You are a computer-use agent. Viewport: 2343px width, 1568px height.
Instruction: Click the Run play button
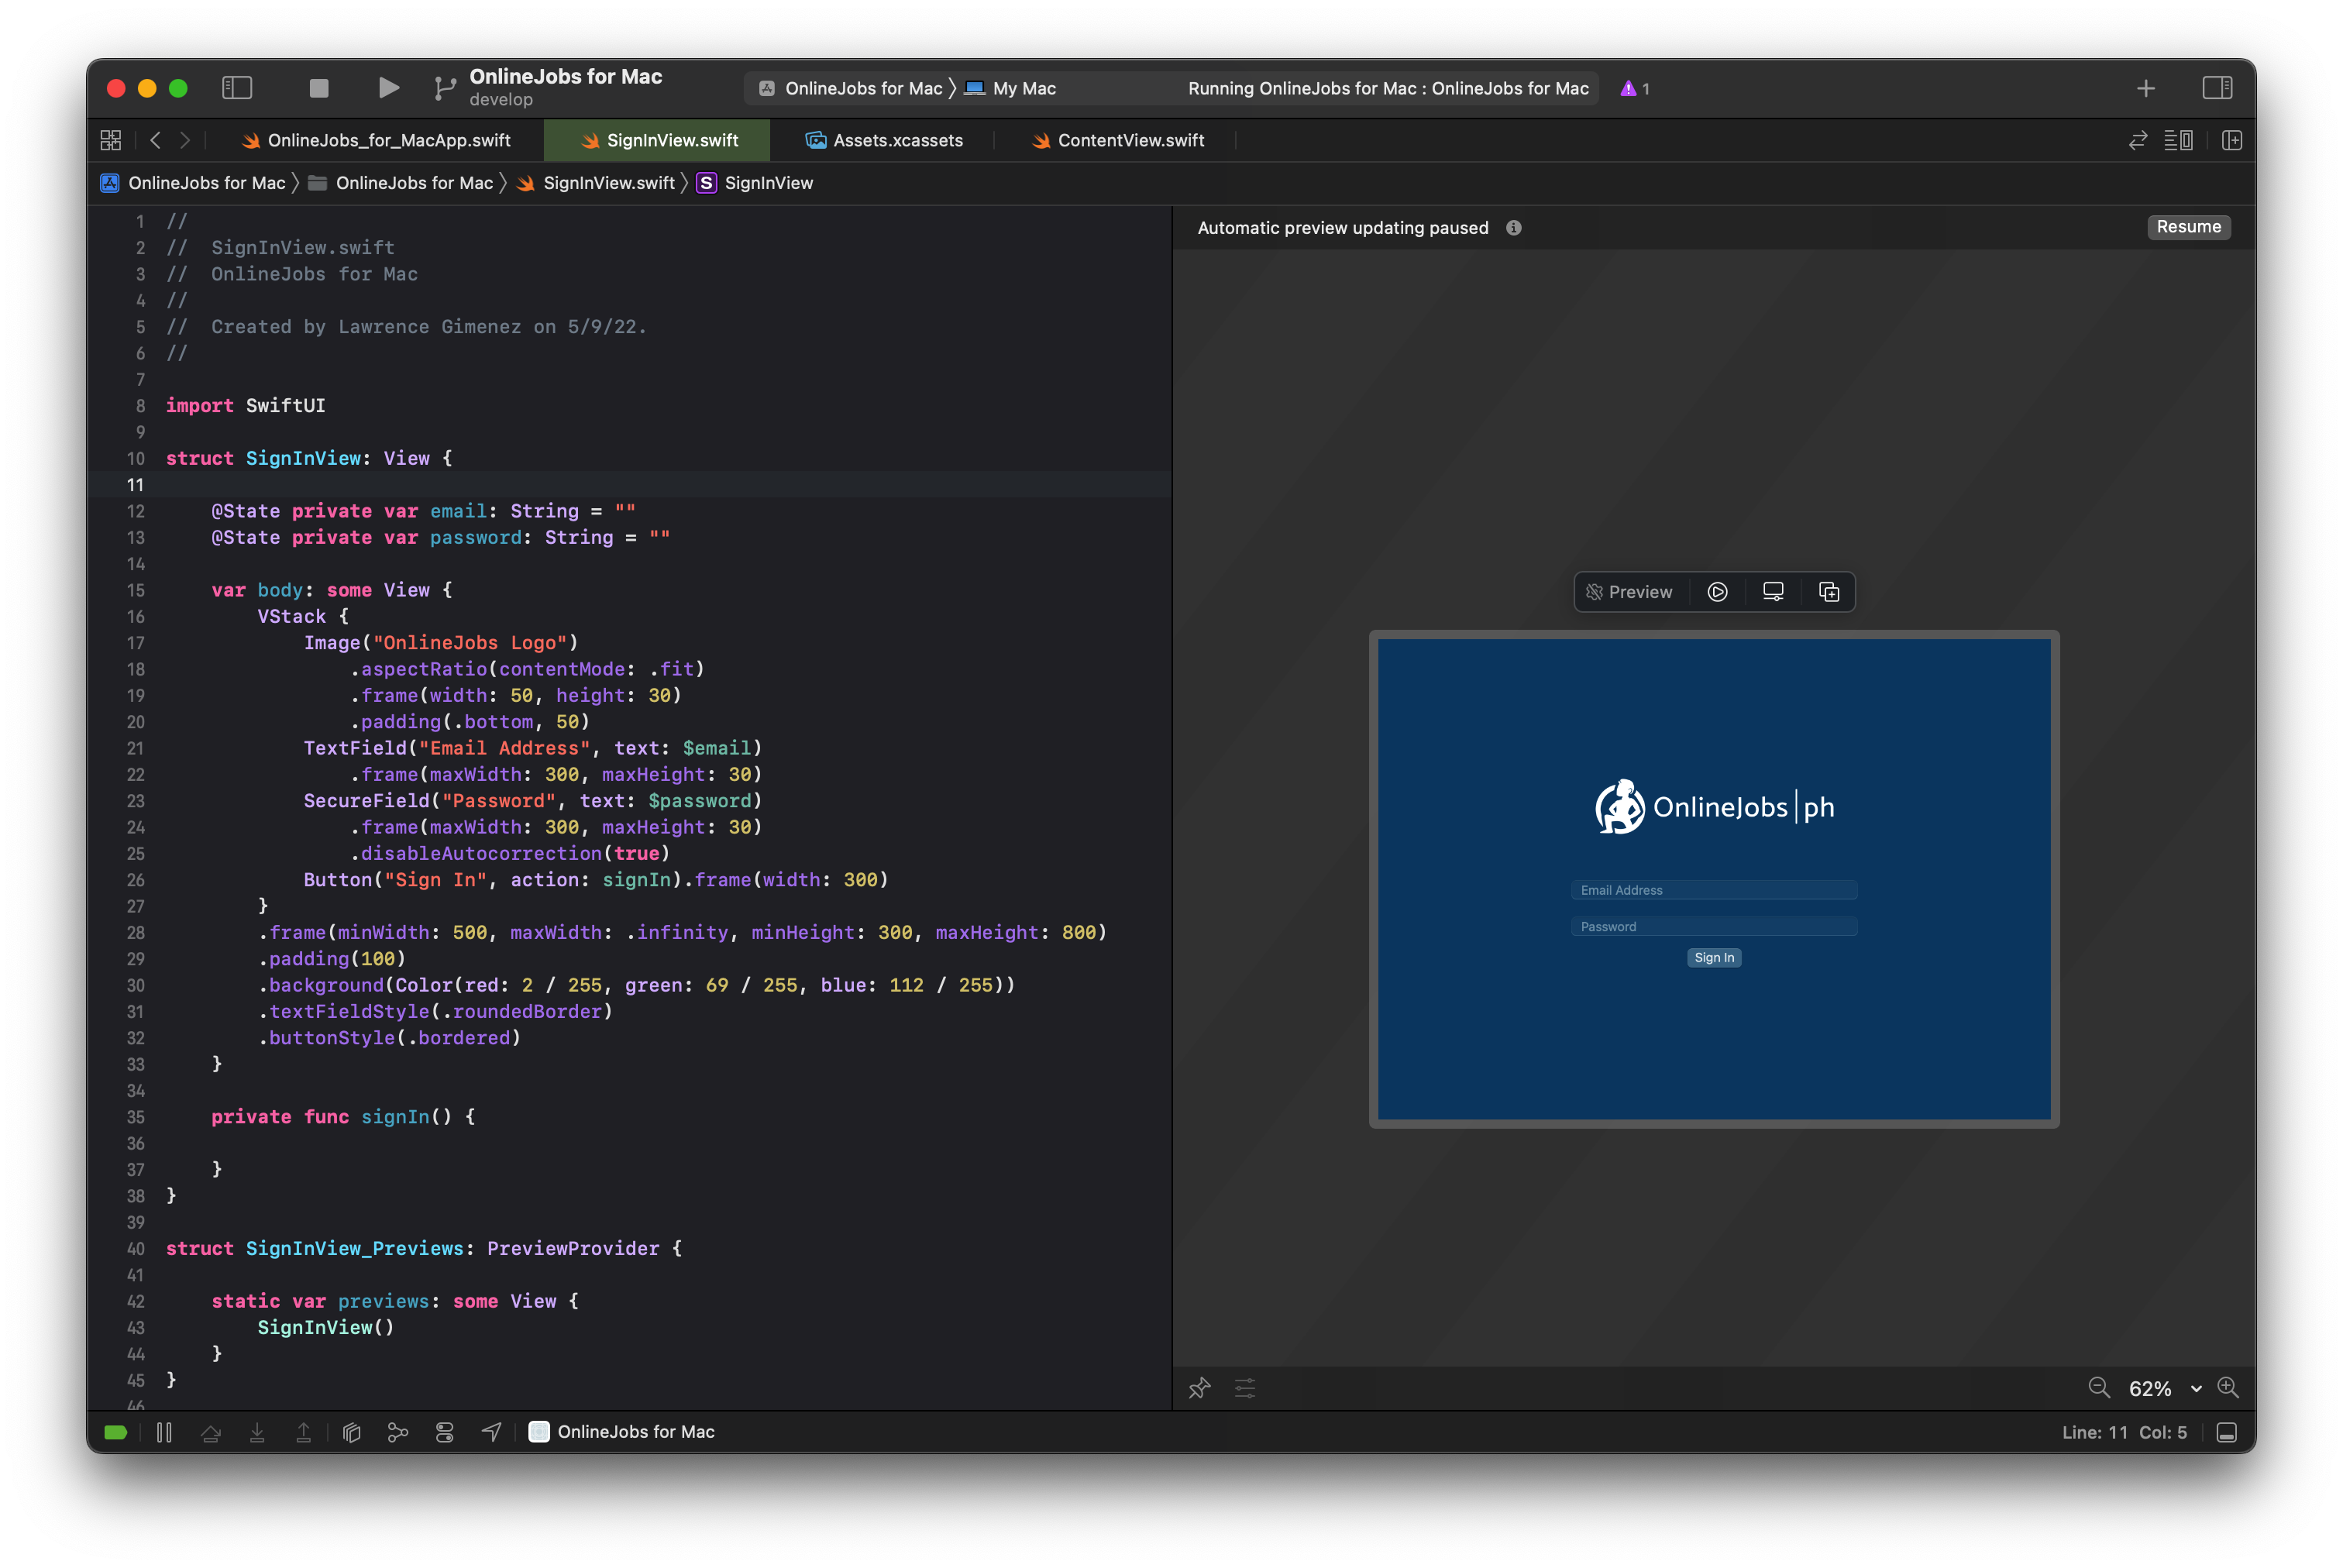(388, 88)
